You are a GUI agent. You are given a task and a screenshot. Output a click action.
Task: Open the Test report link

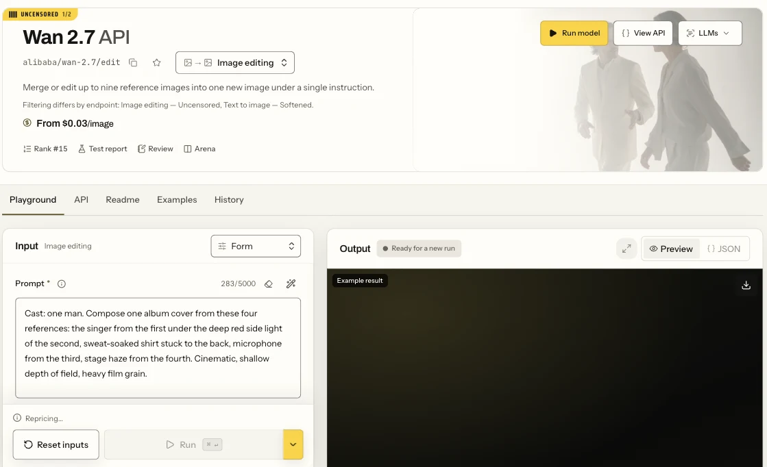(103, 149)
